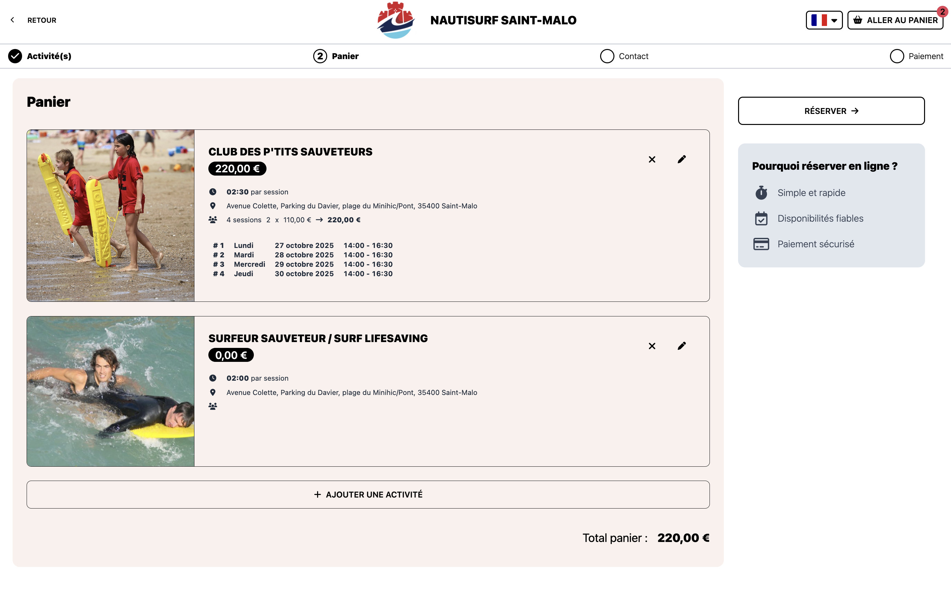Click the Nautisurf Saint-Malo logo
951x590 pixels.
(395, 20)
